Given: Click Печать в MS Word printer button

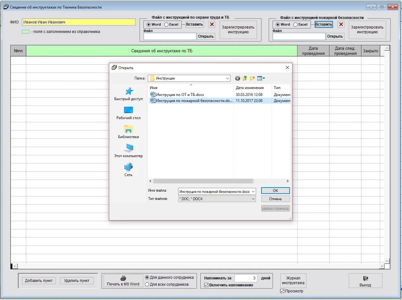Looking at the screenshot, I should click(123, 281).
